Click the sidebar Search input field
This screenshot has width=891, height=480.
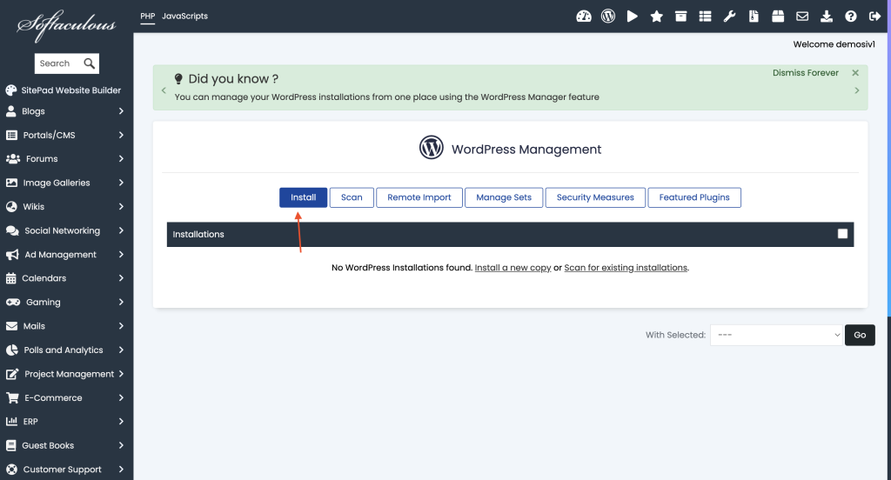click(57, 63)
